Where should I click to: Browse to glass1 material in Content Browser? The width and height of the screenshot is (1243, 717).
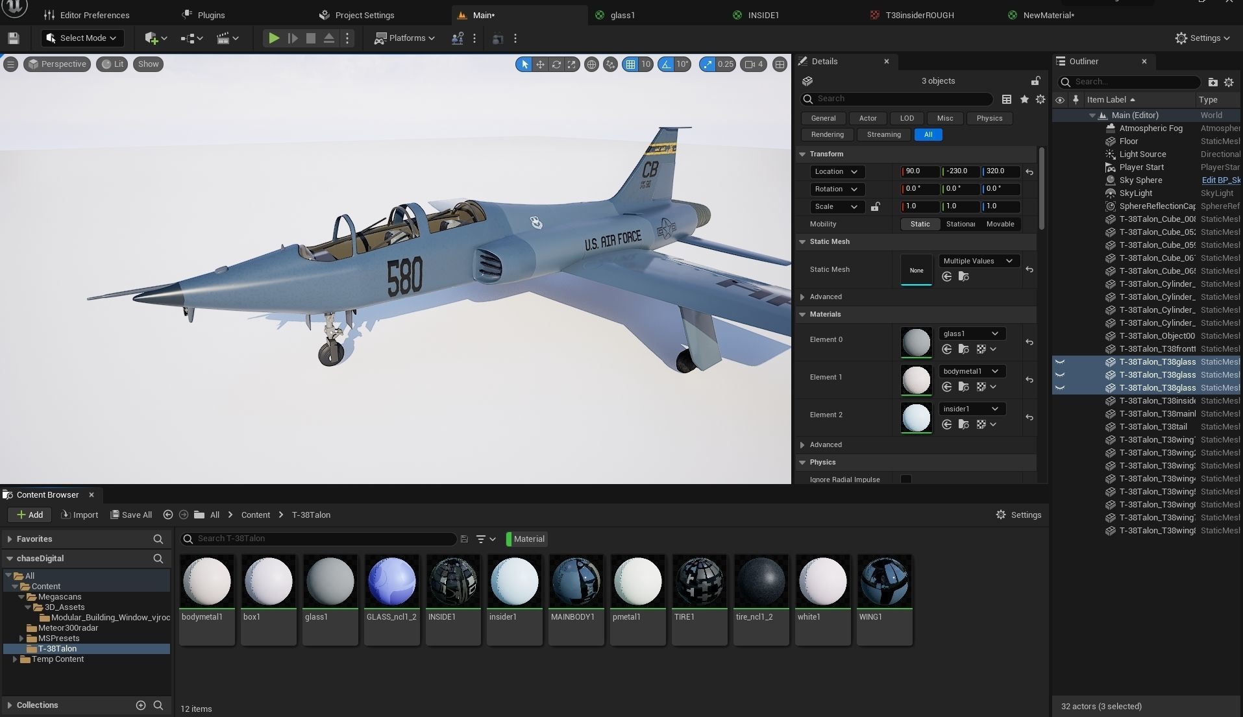[x=964, y=350]
